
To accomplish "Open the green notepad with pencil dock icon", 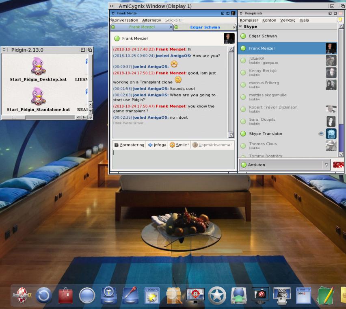I will 326,295.
